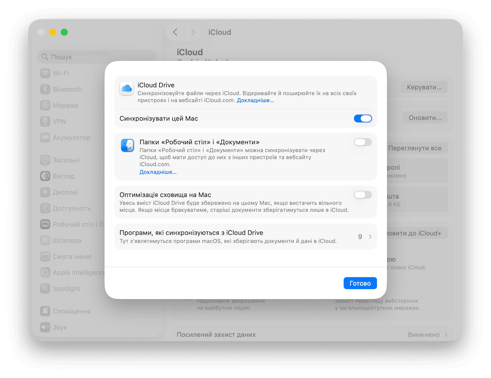Click the iCloud Drive app icon

(126, 88)
